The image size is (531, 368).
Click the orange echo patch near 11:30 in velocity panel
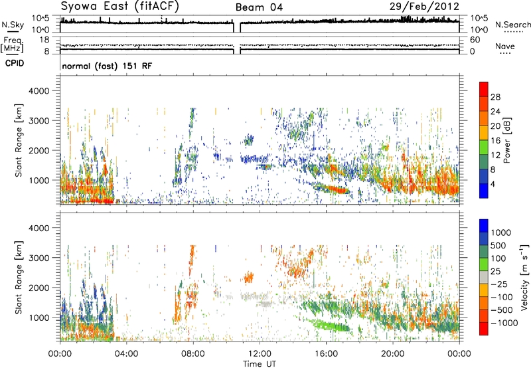tap(248, 278)
